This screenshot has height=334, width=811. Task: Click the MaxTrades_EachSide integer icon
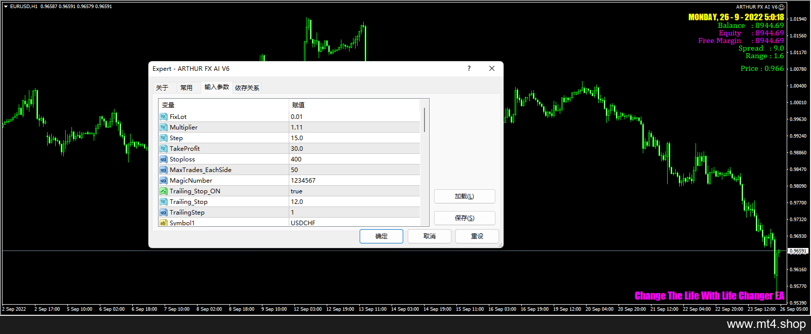(x=163, y=170)
